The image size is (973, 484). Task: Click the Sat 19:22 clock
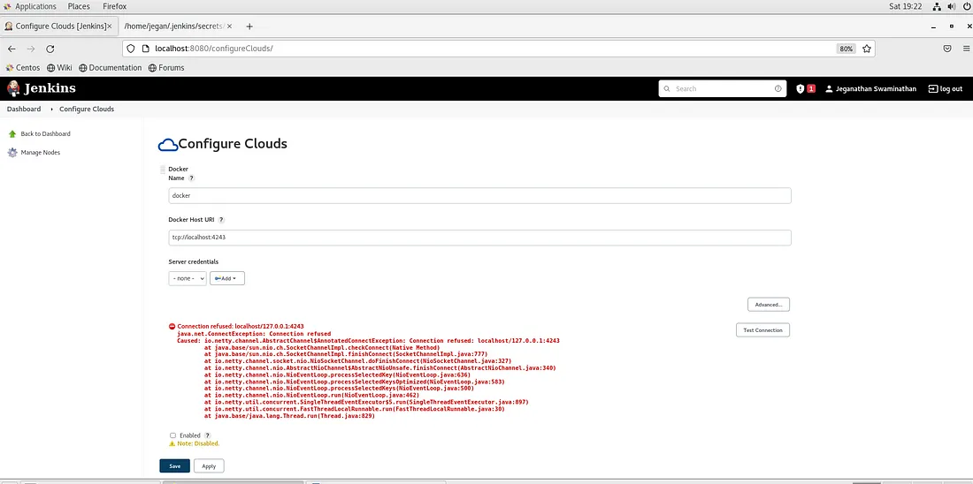pyautogui.click(x=906, y=6)
